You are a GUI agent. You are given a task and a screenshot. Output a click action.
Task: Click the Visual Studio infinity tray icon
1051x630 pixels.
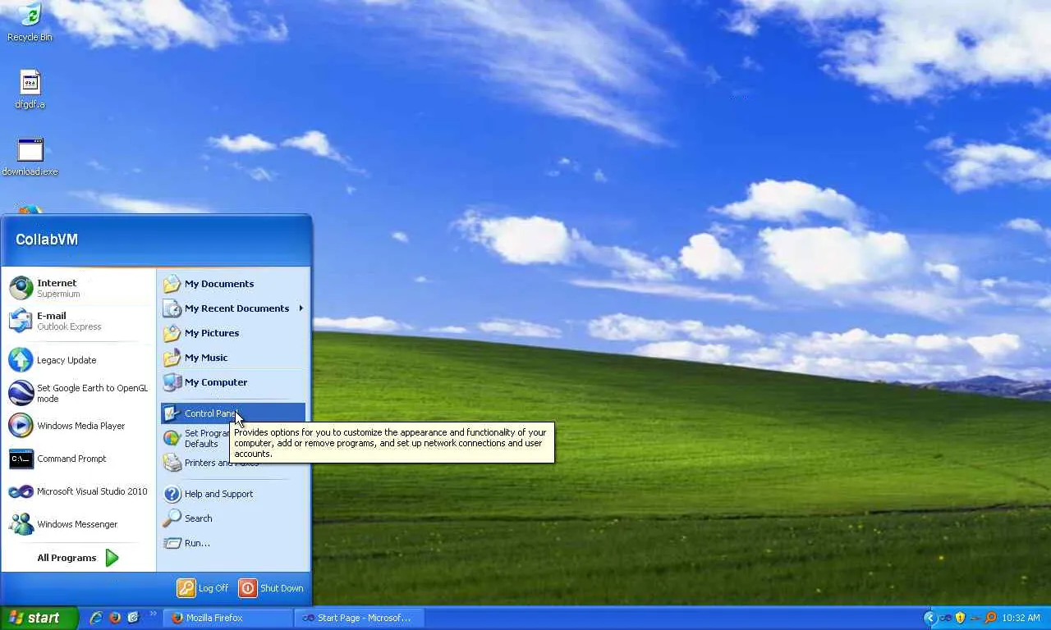(945, 618)
